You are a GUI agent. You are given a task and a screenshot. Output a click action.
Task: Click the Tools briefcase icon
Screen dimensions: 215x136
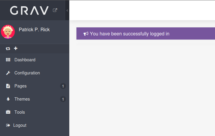point(8,112)
